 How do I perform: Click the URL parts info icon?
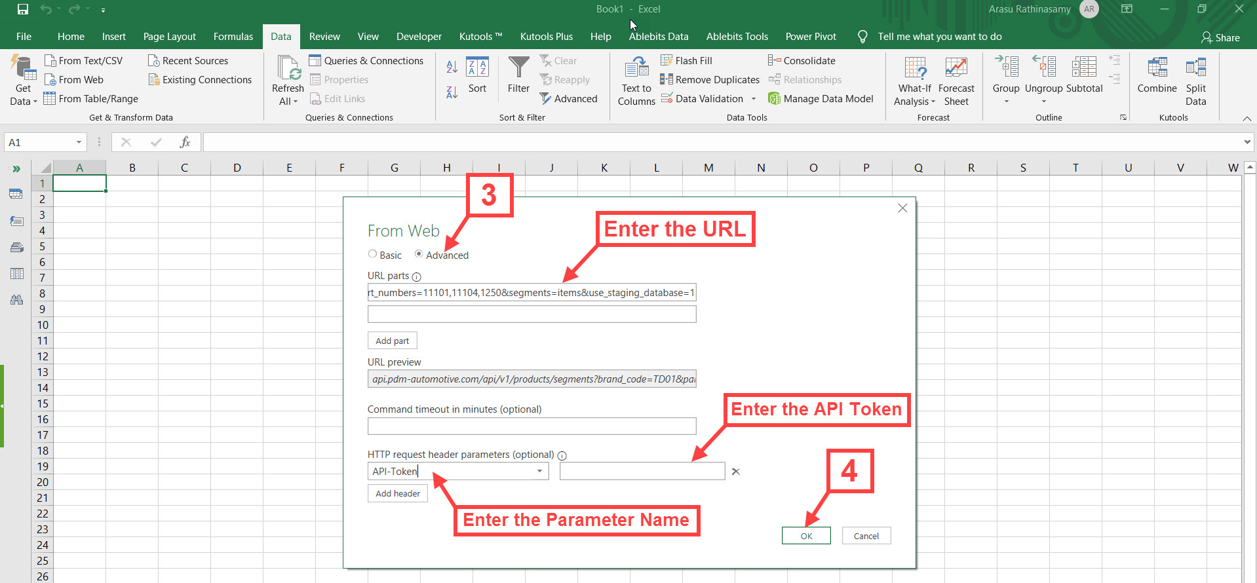click(x=417, y=277)
